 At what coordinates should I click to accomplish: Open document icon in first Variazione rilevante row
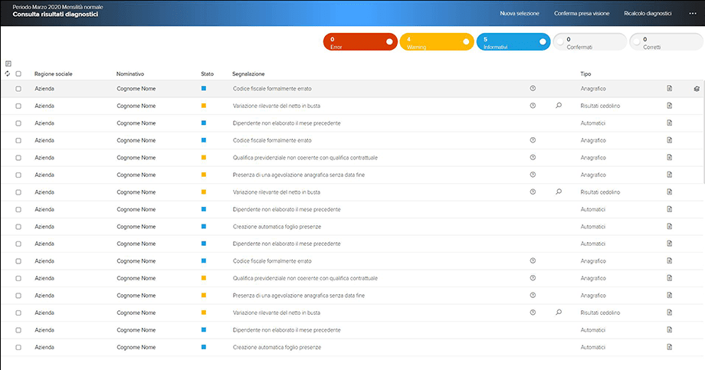coord(670,106)
